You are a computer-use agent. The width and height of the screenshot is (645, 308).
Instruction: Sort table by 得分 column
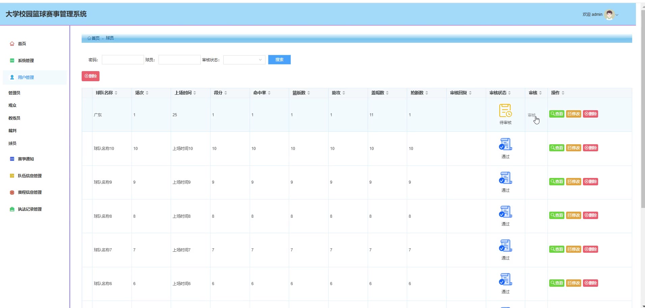(x=226, y=93)
